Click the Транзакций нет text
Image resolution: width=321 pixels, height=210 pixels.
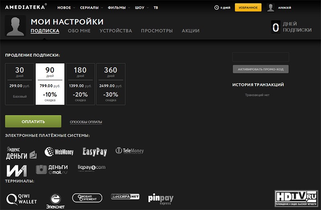point(257,95)
